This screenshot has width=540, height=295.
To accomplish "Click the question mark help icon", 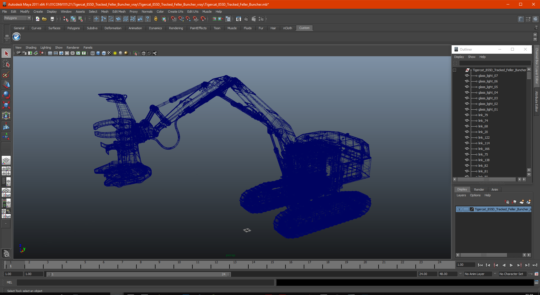I will 147,19.
